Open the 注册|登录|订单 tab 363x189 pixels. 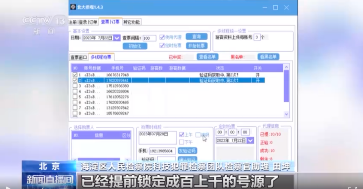83,22
